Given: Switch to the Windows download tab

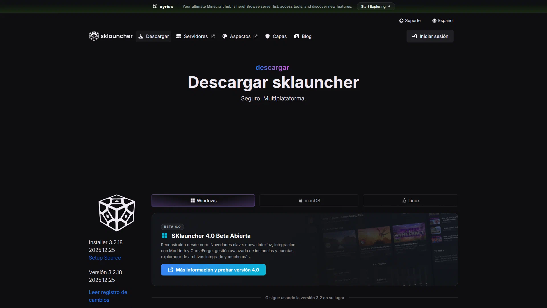Looking at the screenshot, I should pos(203,200).
